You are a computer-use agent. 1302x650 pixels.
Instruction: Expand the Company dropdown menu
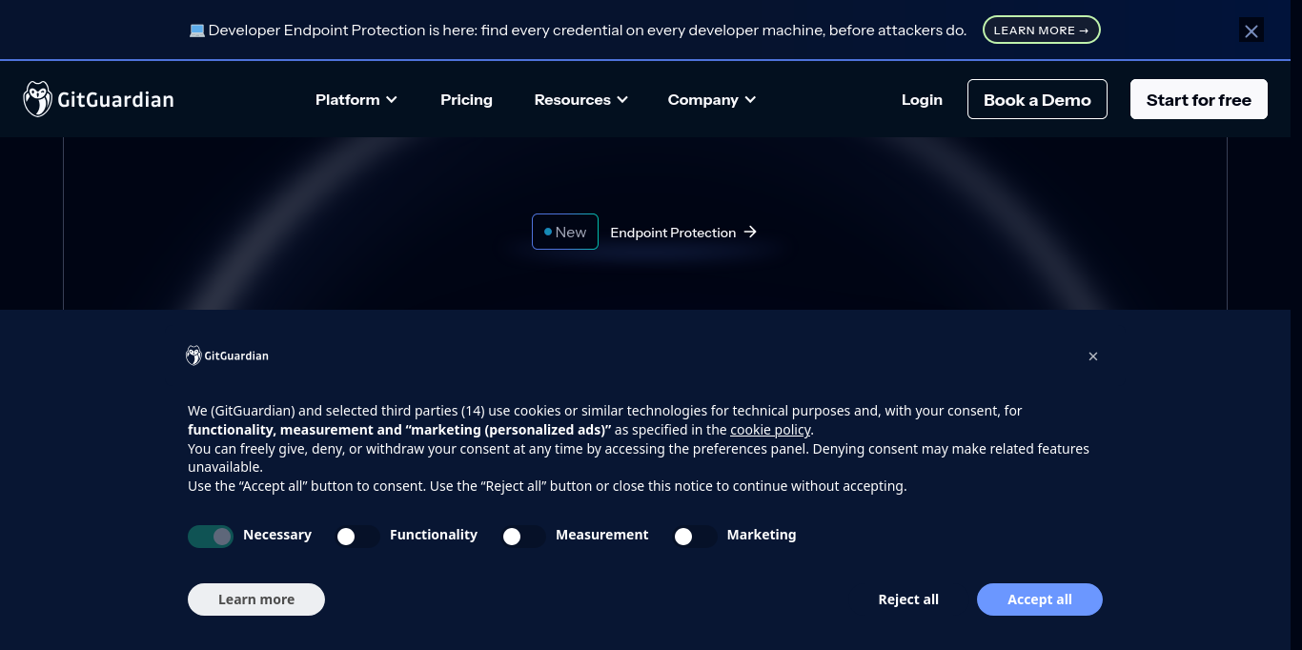tap(712, 99)
